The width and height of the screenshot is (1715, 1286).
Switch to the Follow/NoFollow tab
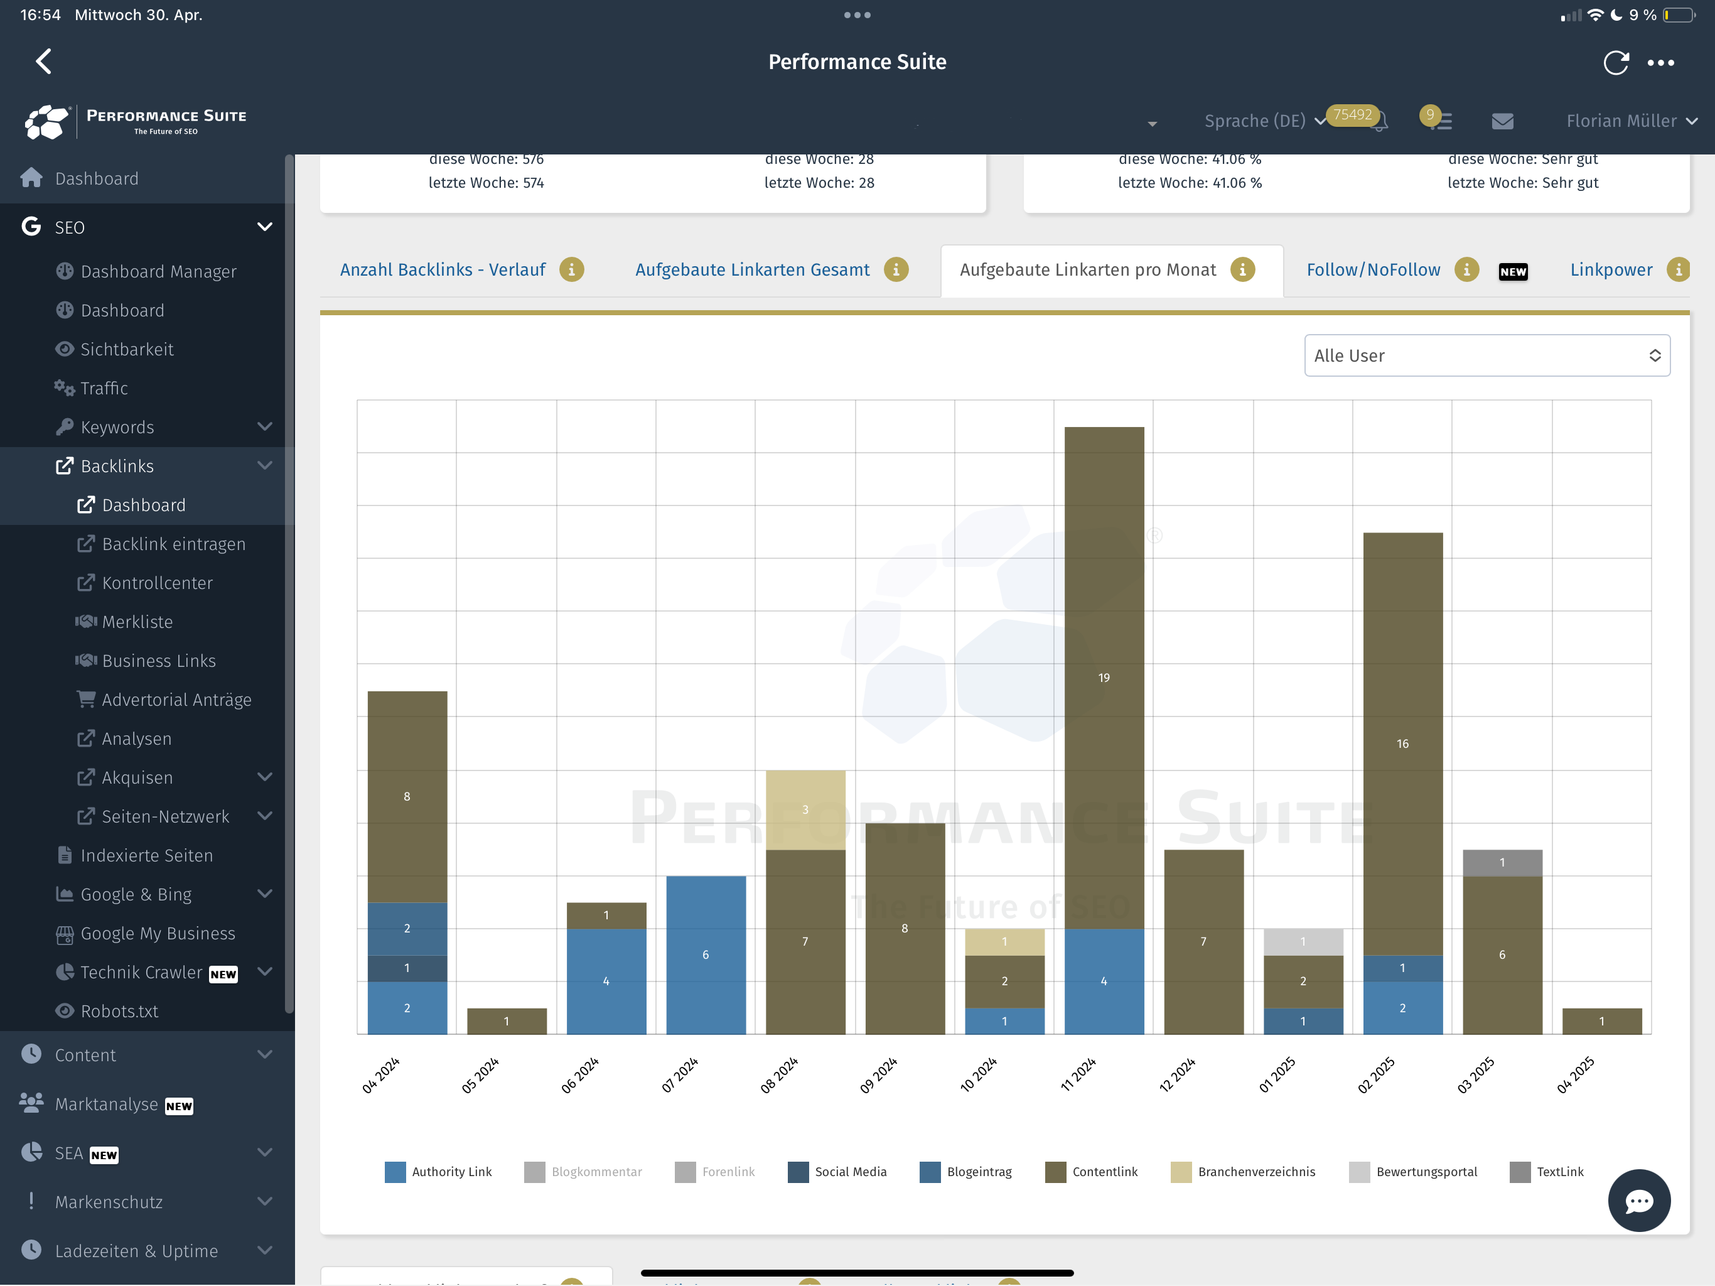point(1373,269)
